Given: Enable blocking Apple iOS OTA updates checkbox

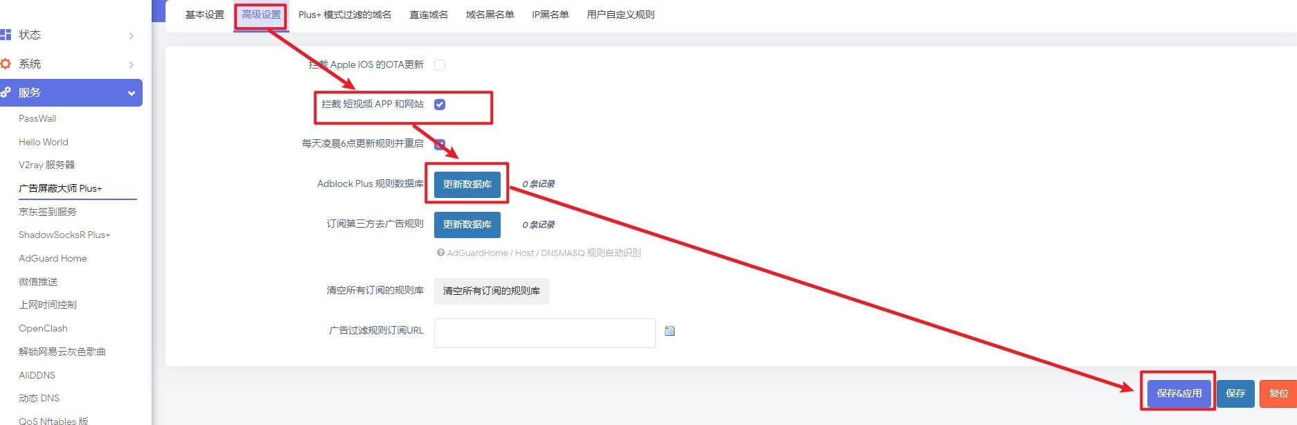Looking at the screenshot, I should [440, 65].
